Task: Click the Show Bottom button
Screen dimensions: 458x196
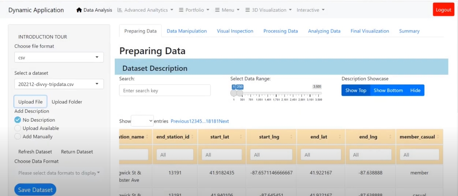Action: coord(388,91)
